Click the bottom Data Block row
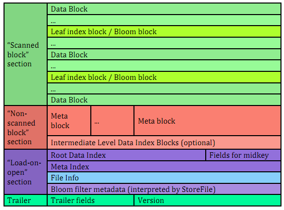Viewport: 284px width, 210px height. 164,100
